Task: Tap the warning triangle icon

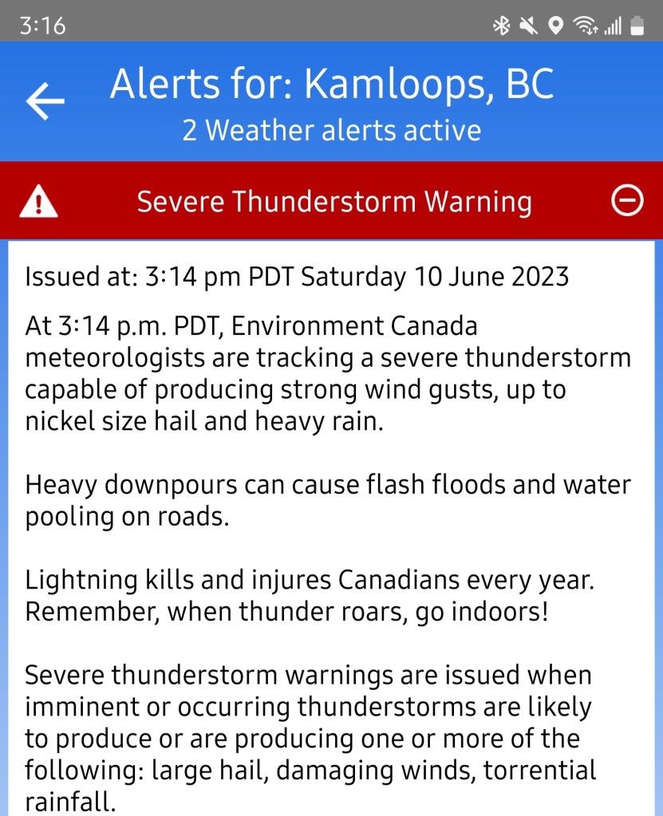Action: click(38, 202)
